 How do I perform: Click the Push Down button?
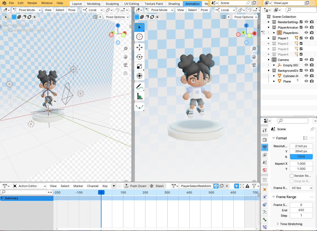(136, 186)
